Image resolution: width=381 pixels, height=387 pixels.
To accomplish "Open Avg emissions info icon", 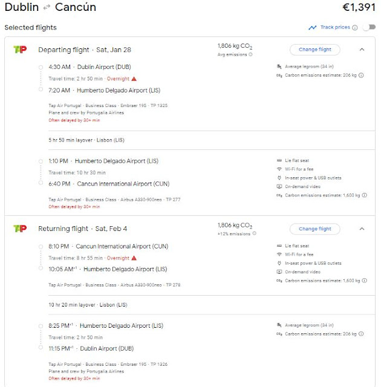I will click(x=250, y=54).
